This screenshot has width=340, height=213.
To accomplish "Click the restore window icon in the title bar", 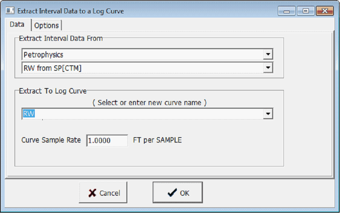I will (x=306, y=11).
